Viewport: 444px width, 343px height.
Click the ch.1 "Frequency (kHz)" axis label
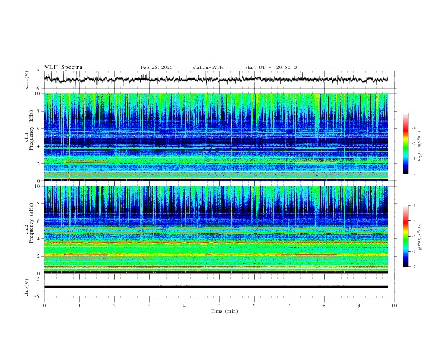click(x=31, y=130)
